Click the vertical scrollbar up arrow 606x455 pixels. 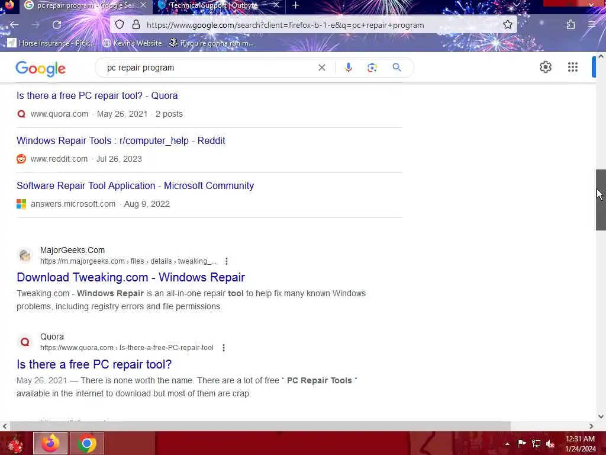pos(601,56)
